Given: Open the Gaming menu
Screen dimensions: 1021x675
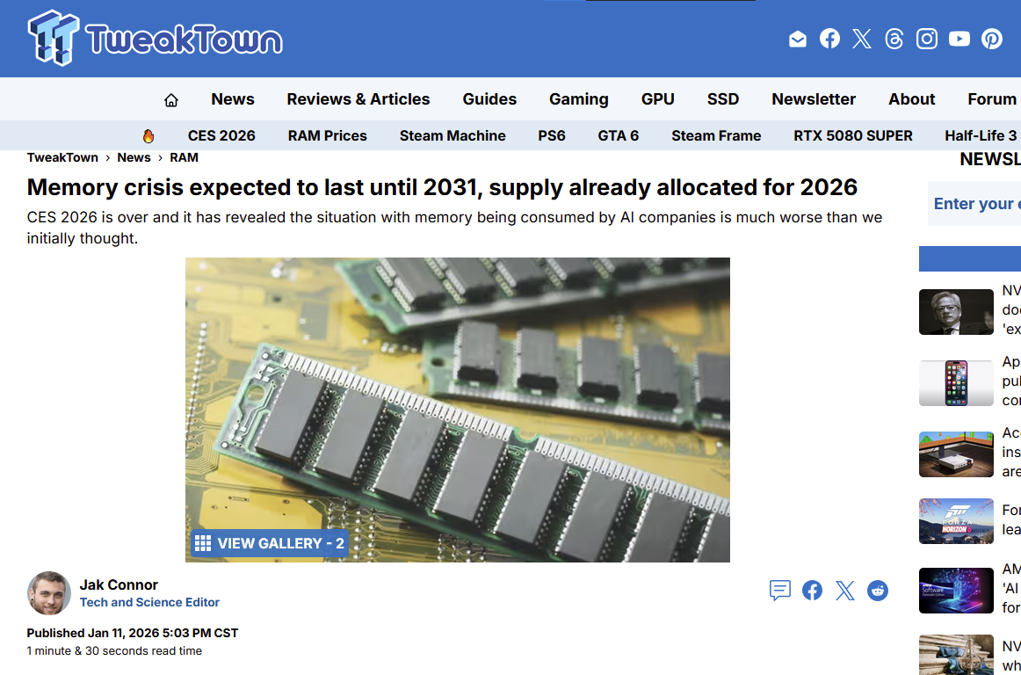Looking at the screenshot, I should (x=579, y=99).
